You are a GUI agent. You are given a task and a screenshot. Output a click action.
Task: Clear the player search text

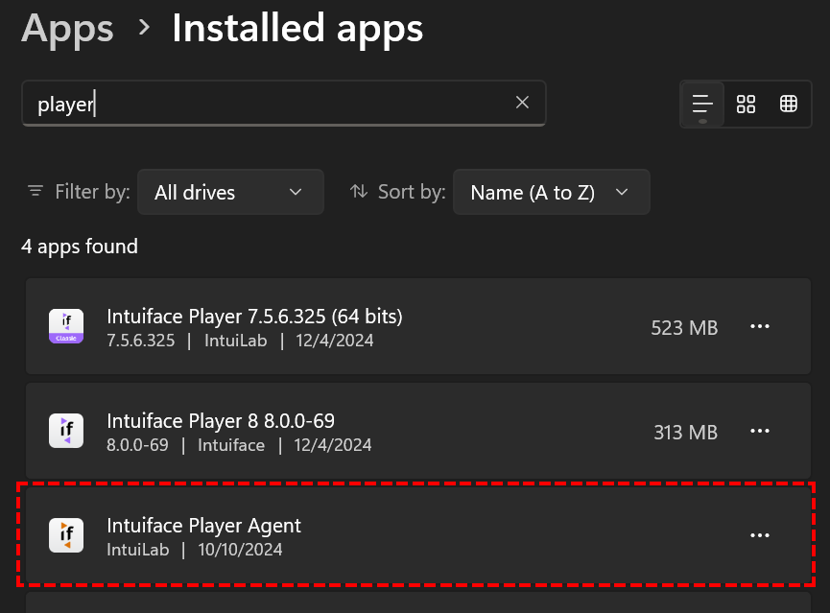522,103
